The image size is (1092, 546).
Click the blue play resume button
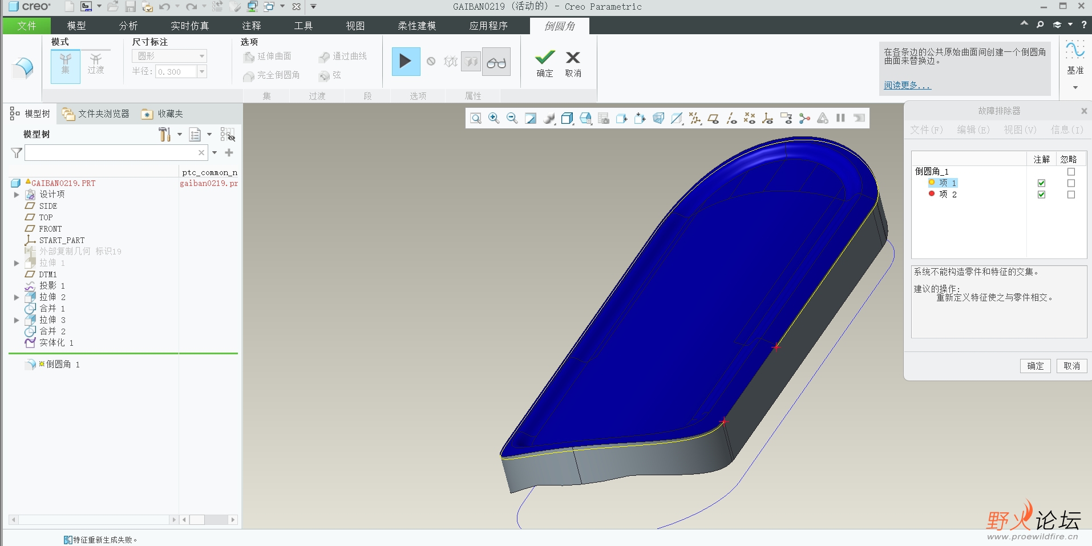(x=406, y=62)
